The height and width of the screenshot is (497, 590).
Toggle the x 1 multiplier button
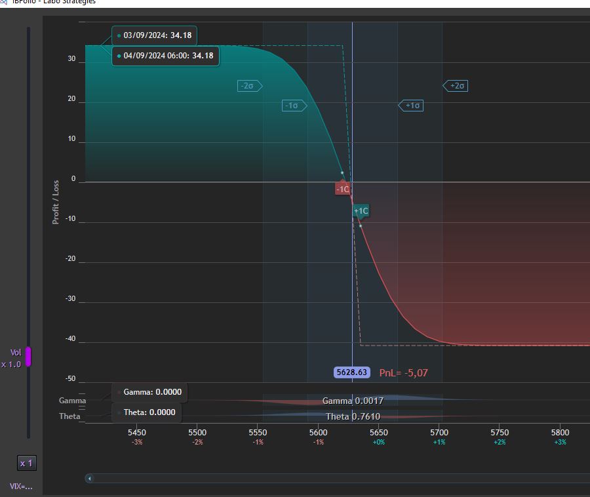[x=27, y=463]
